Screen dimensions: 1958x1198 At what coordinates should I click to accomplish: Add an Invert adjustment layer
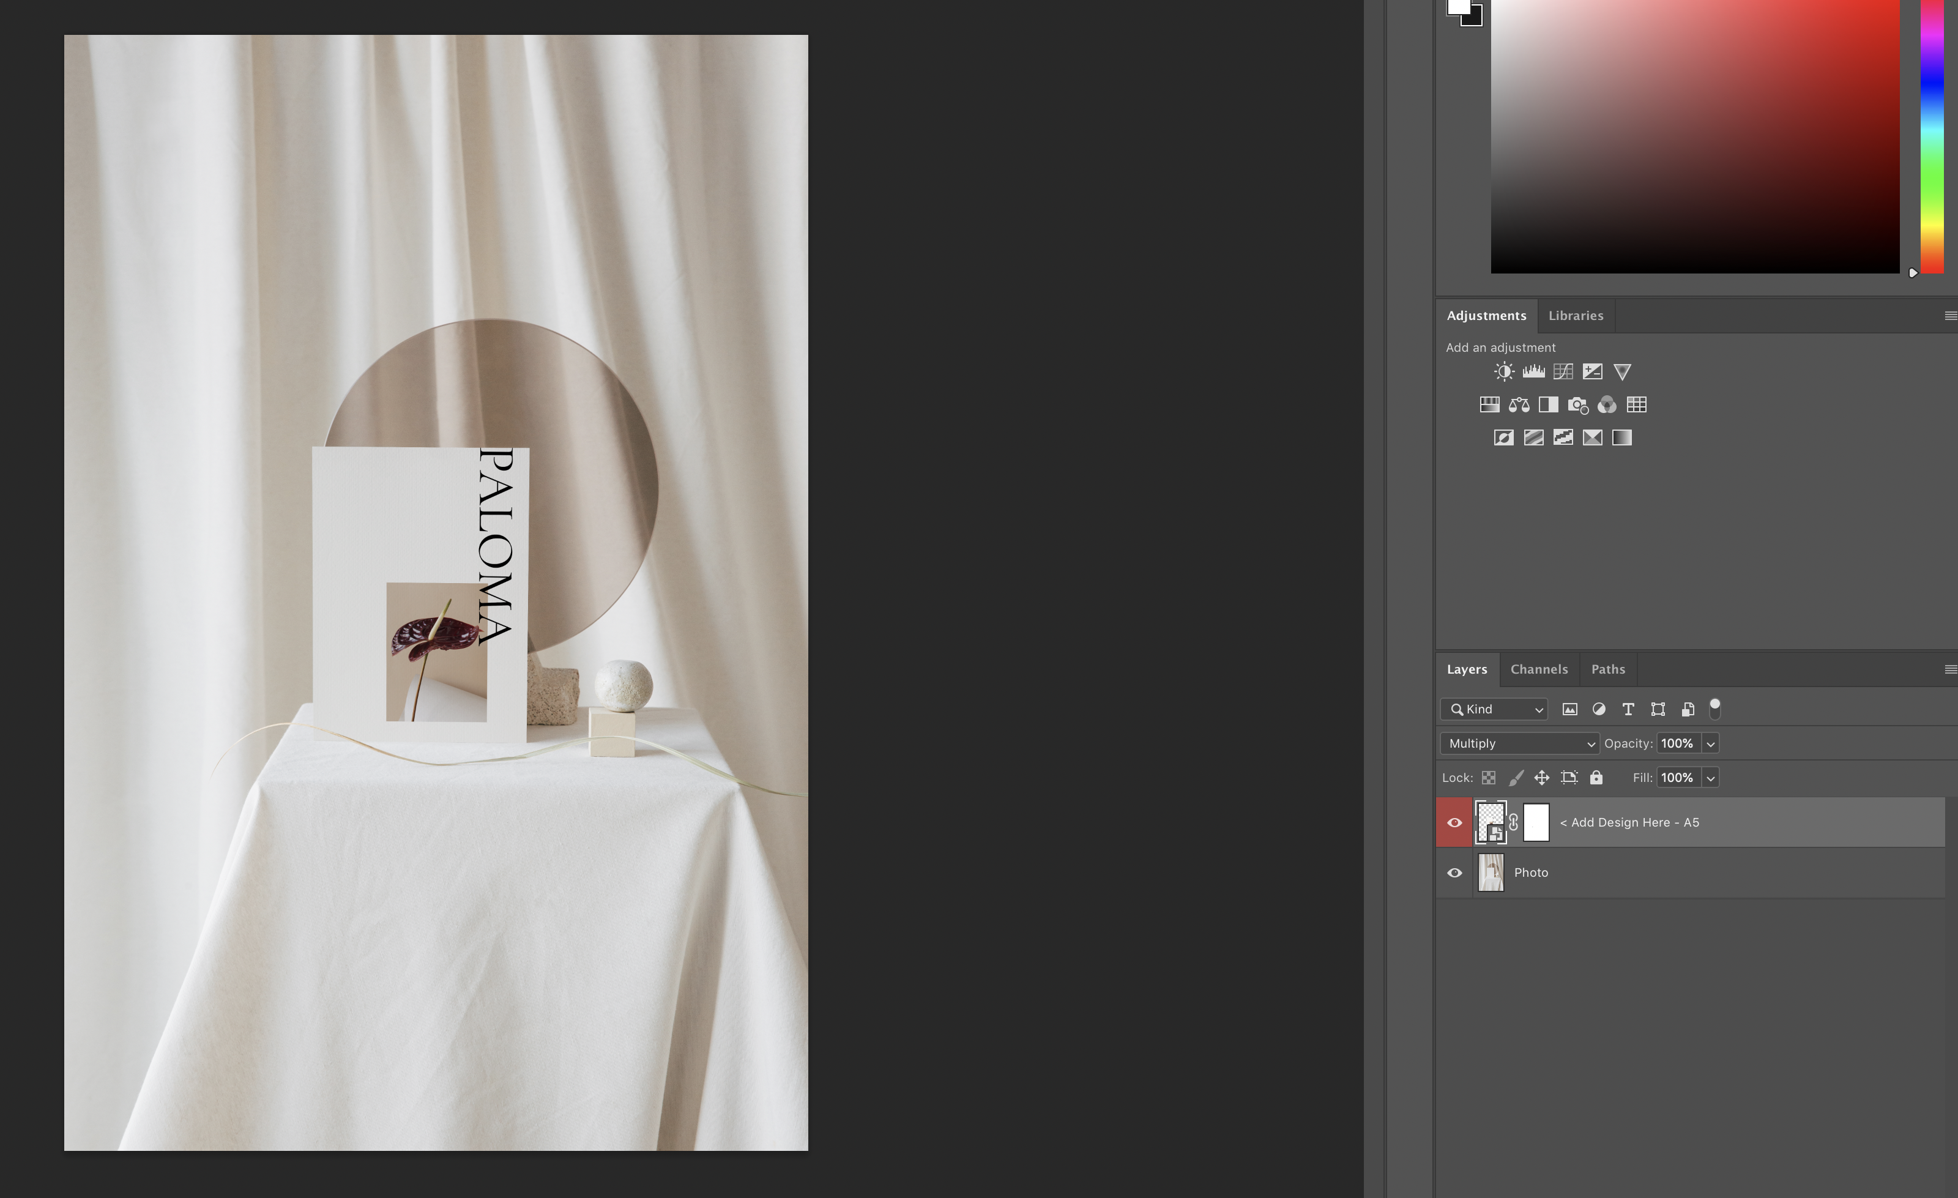1503,437
